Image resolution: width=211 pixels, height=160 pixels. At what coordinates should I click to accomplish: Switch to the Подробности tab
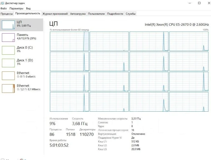click(115, 14)
